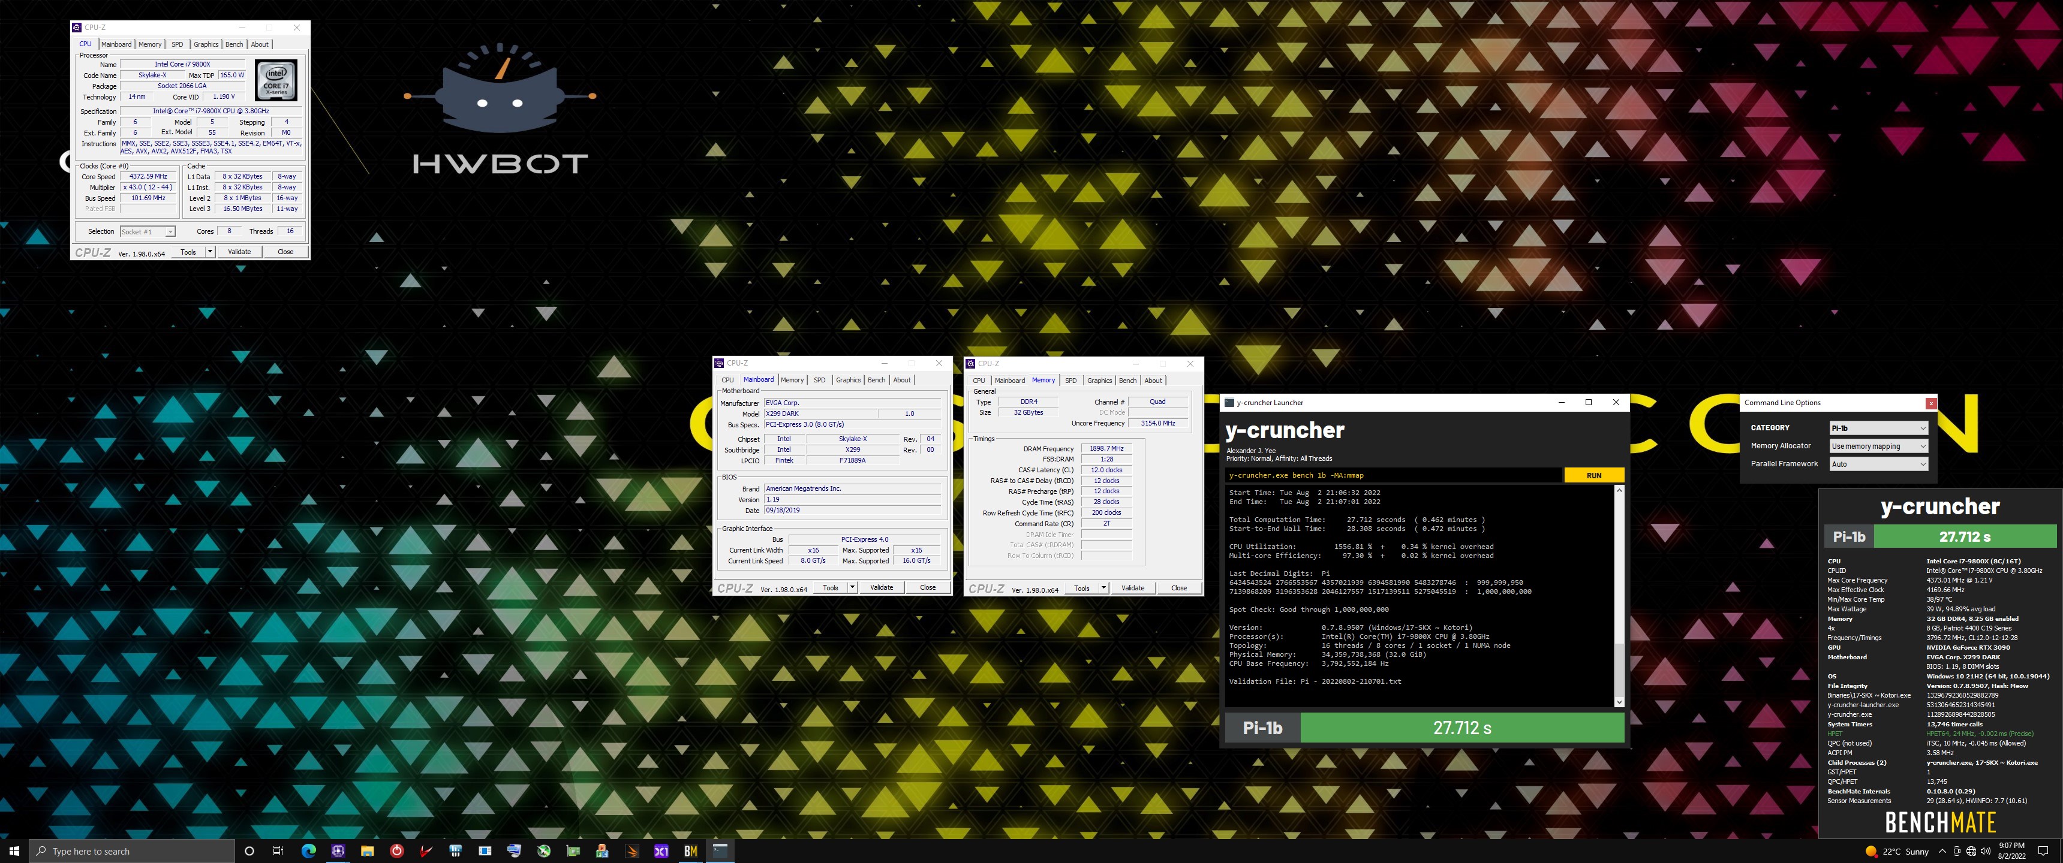Screen dimensions: 2063x863
Task: Open Graphics tab in EVGA motherboard CPU-Z window
Action: click(848, 381)
